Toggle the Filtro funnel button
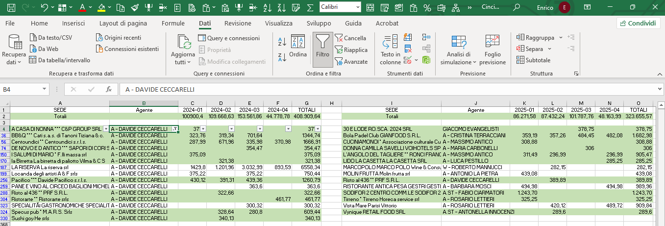665x226 pixels. [322, 49]
